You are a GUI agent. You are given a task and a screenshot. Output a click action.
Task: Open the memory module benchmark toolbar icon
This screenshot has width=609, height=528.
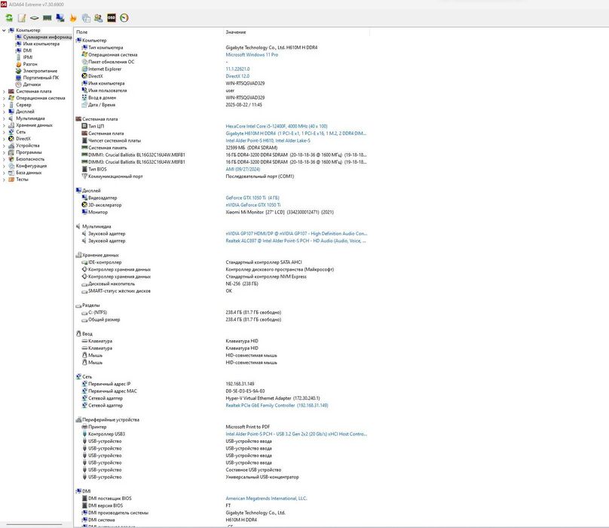click(47, 18)
